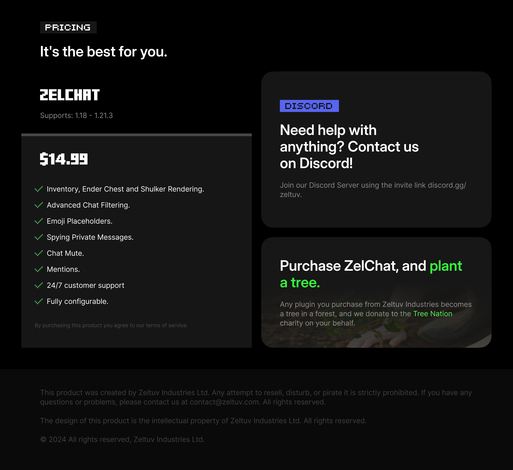Screen dimensions: 513x470
Task: Click the blue DISCORD badge
Action: click(x=309, y=106)
